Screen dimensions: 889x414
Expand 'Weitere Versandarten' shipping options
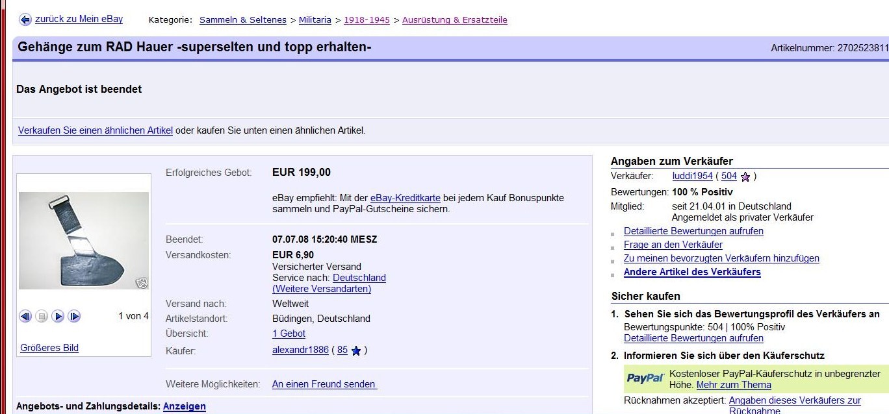pos(322,289)
